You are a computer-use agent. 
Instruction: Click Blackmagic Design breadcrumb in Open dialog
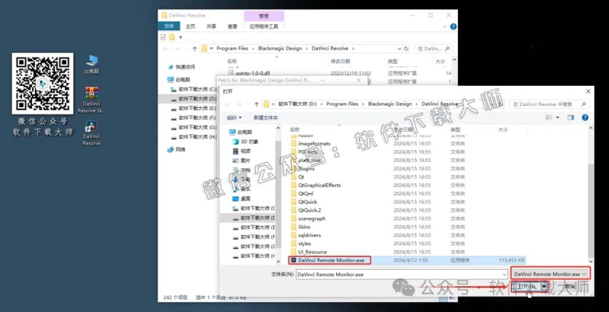tap(390, 104)
